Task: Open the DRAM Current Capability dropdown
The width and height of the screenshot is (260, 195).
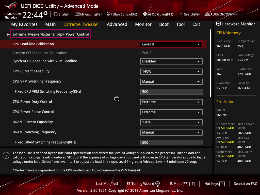Action: coord(171,122)
